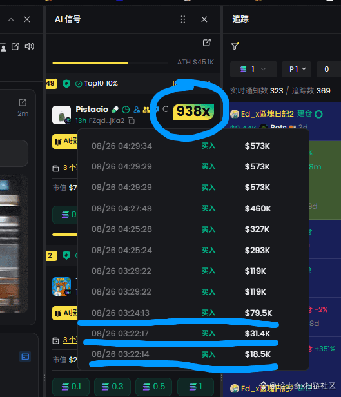This screenshot has width=341, height=397.
Task: Click the yellow group icon next to Pistacio
Action: [146, 110]
